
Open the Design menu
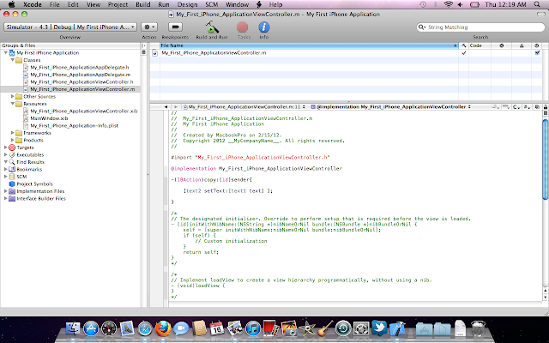click(x=187, y=4)
